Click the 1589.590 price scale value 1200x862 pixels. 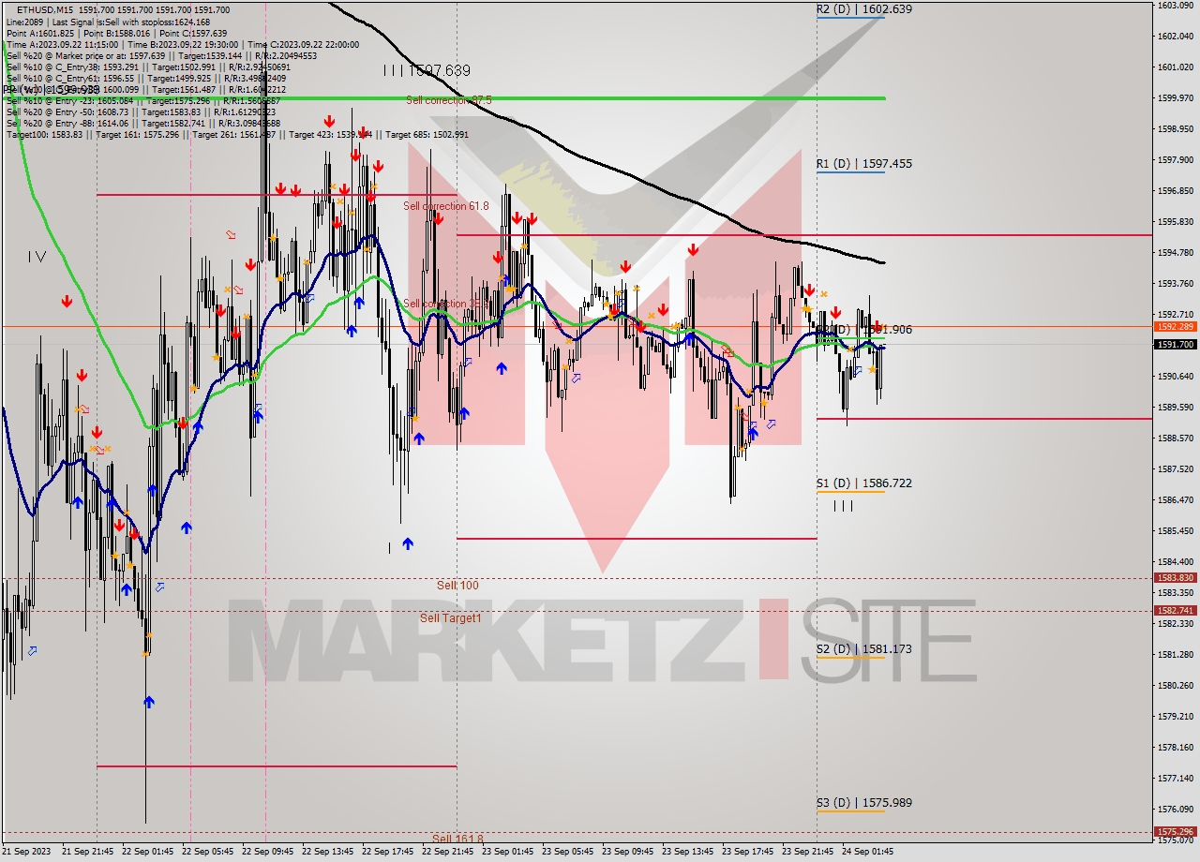(x=1176, y=408)
